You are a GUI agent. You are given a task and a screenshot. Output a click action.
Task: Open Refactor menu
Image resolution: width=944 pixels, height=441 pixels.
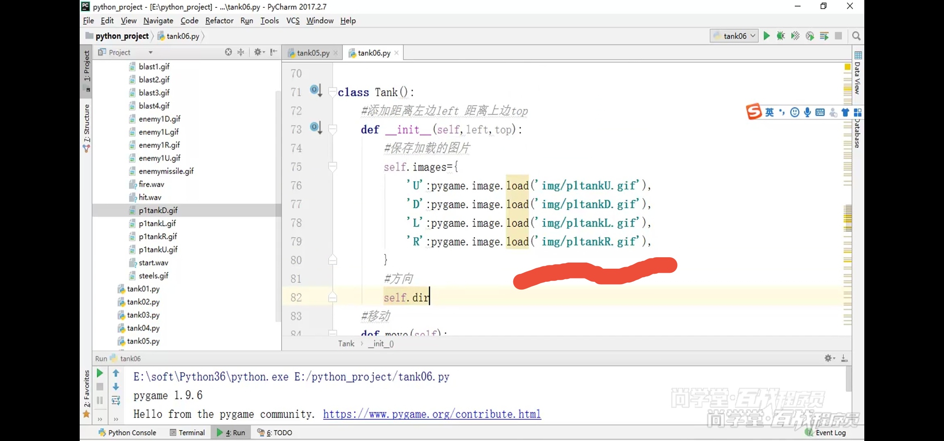(219, 20)
